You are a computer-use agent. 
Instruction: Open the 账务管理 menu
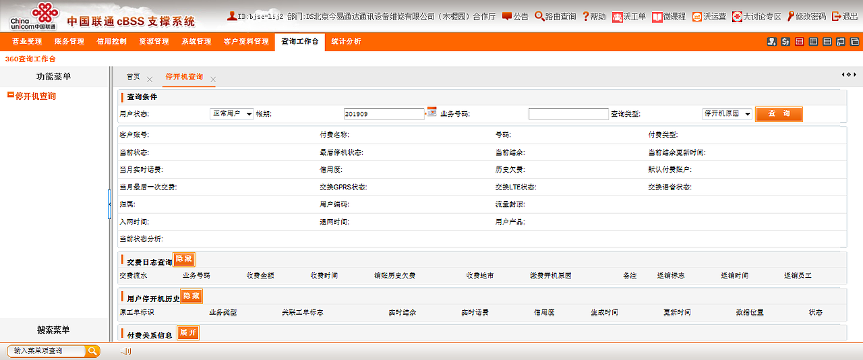coord(69,42)
